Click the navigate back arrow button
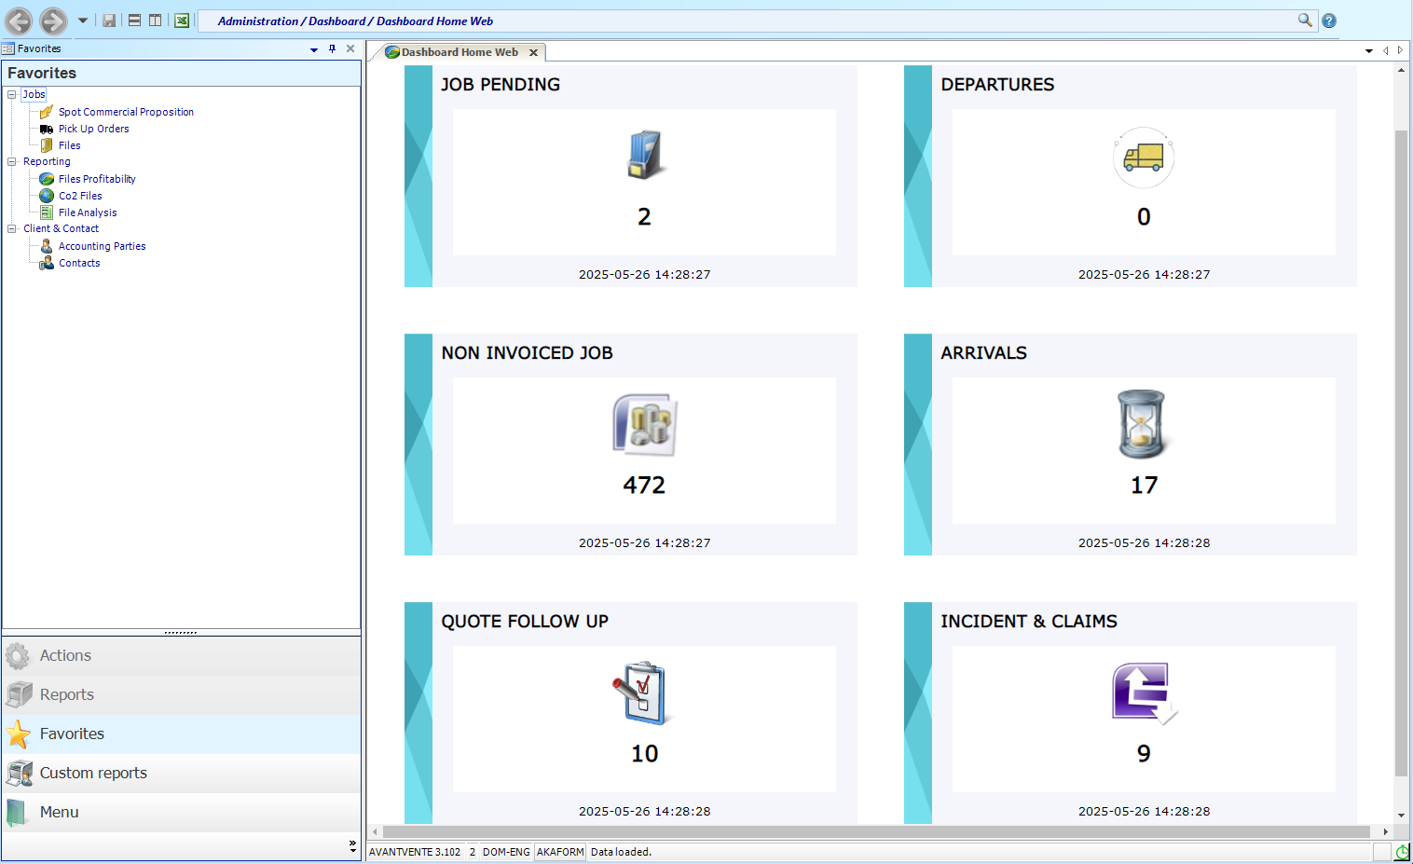1413x864 pixels. pos(19,21)
